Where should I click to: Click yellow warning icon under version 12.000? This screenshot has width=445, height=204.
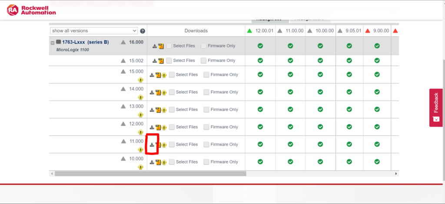pos(140,132)
